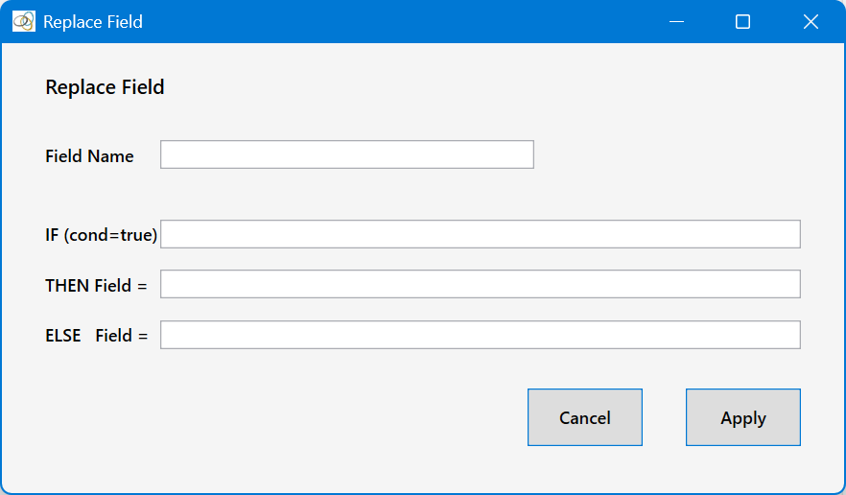Click the Field Name label
846x495 pixels.
coord(89,156)
